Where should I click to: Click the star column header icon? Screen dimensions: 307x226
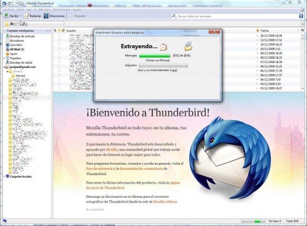[x=60, y=31]
